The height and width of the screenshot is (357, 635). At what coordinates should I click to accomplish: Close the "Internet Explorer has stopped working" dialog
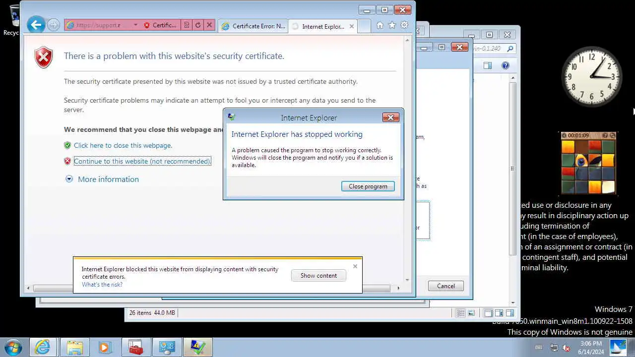coord(390,118)
